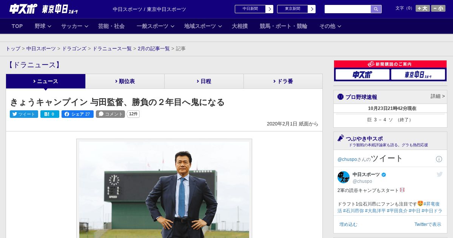Click 中日スポーツ breadcrumb link

(x=41, y=49)
